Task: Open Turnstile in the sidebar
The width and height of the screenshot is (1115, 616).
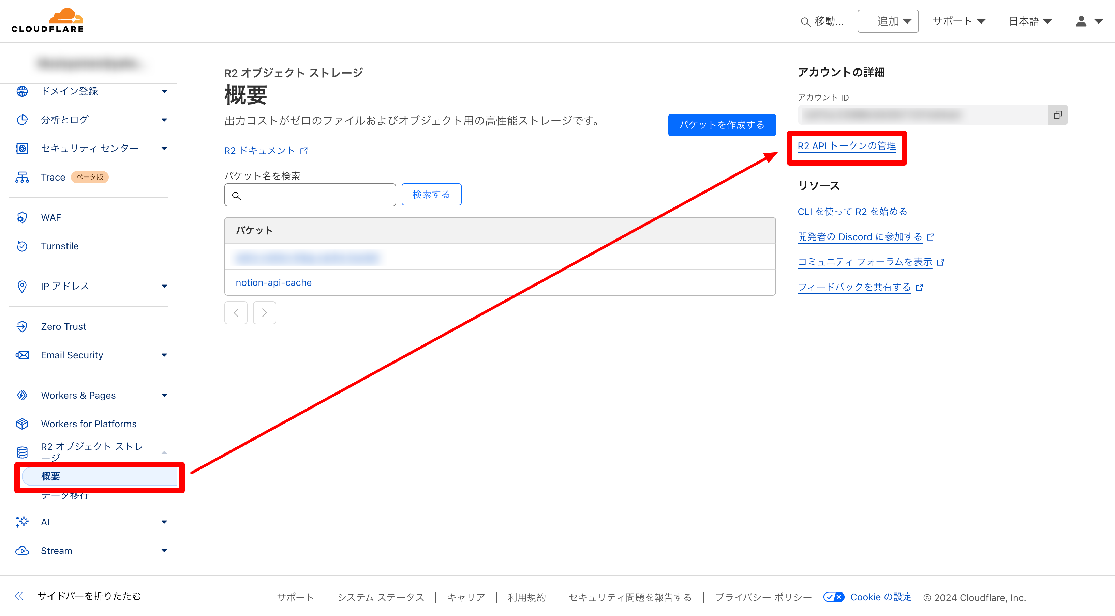Action: pos(60,246)
